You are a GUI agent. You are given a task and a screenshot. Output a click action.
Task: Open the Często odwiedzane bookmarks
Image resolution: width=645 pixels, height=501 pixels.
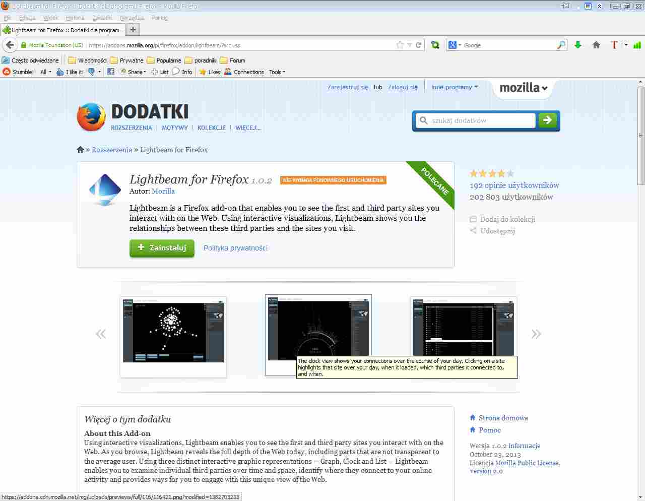[31, 60]
